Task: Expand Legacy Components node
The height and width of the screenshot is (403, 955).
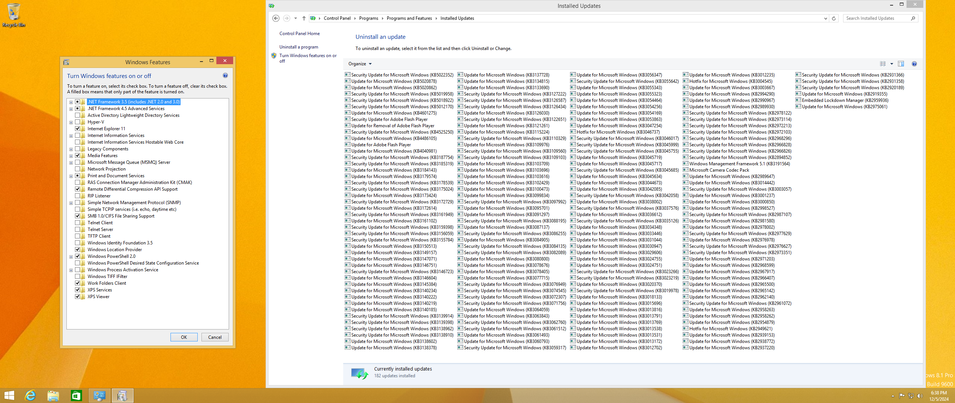Action: (x=71, y=149)
